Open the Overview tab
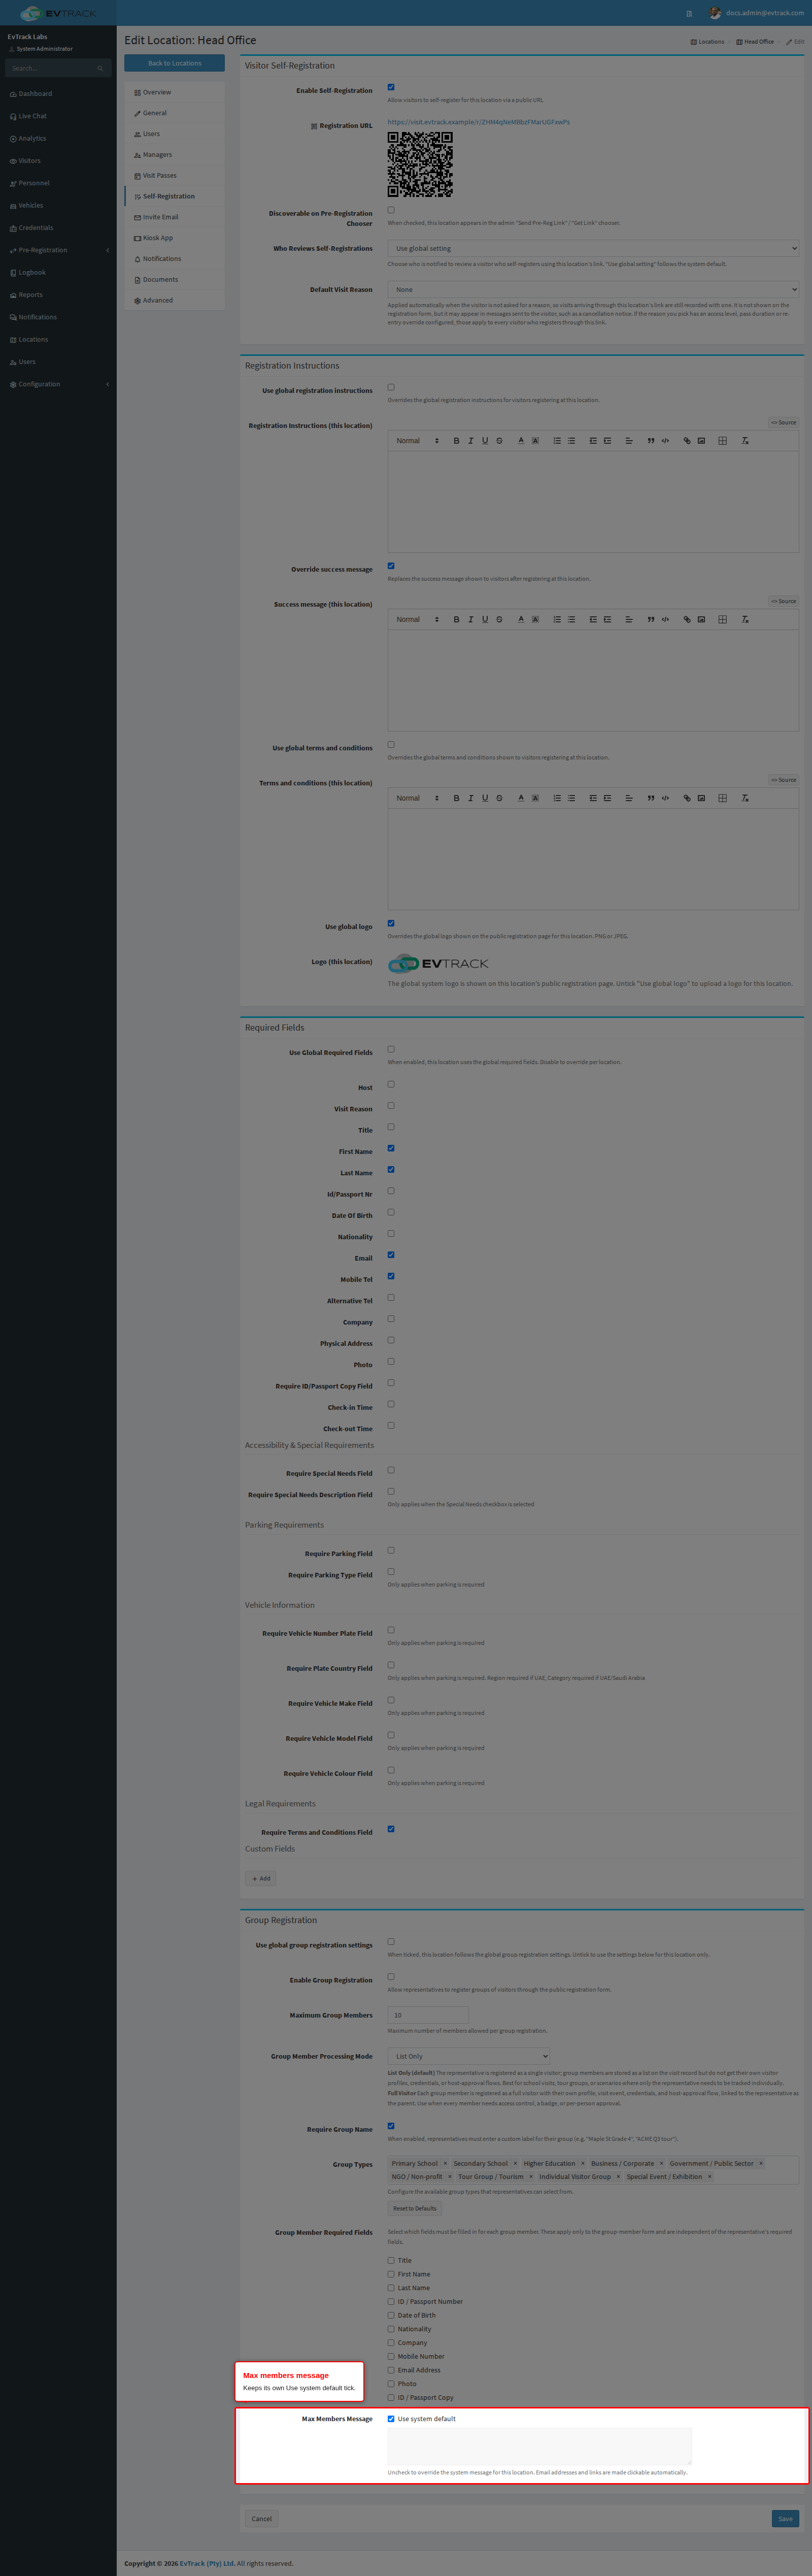The image size is (812, 2576). (x=174, y=92)
